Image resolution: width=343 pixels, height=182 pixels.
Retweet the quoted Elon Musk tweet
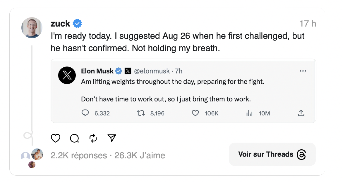click(141, 113)
